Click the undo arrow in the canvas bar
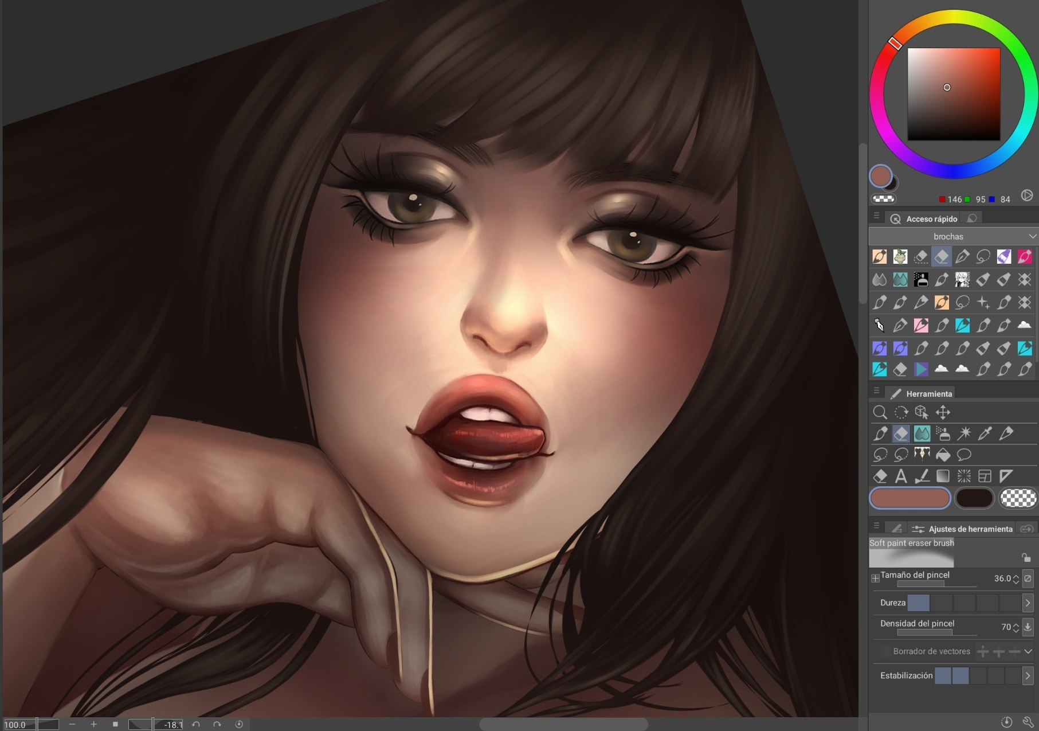The image size is (1039, 731). click(x=195, y=724)
